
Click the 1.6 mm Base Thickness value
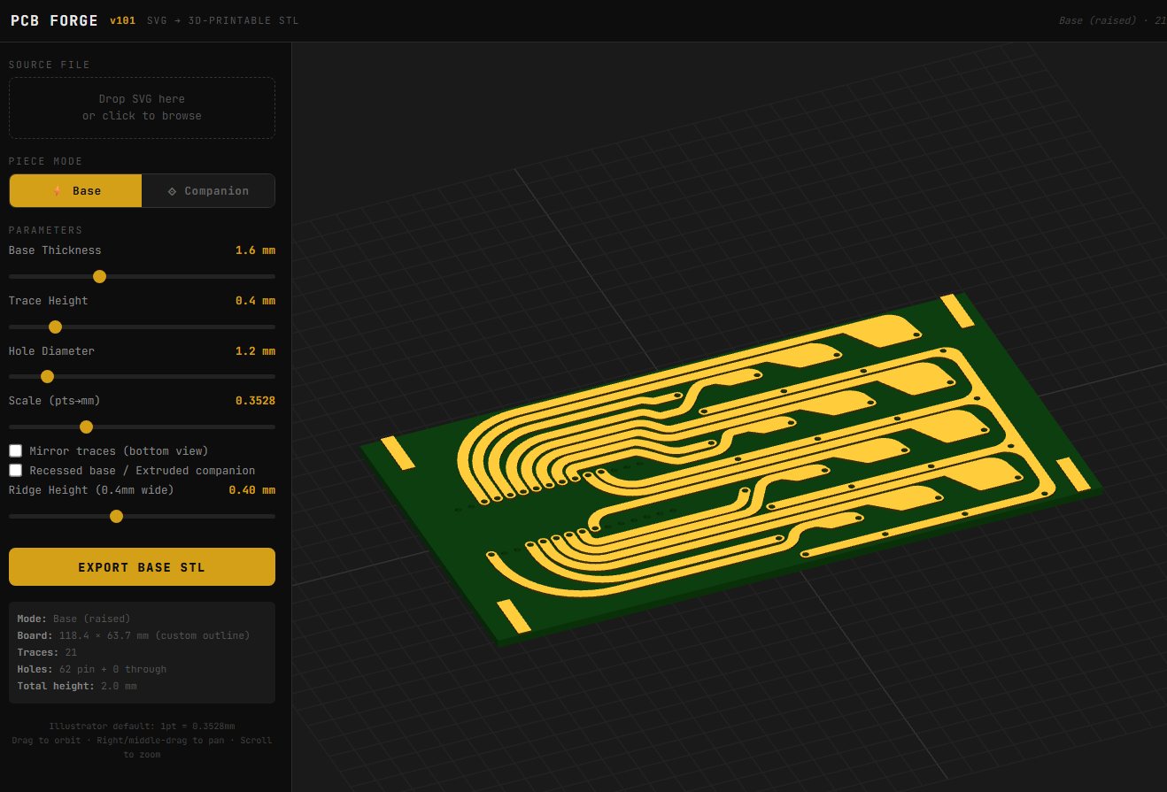(x=255, y=250)
